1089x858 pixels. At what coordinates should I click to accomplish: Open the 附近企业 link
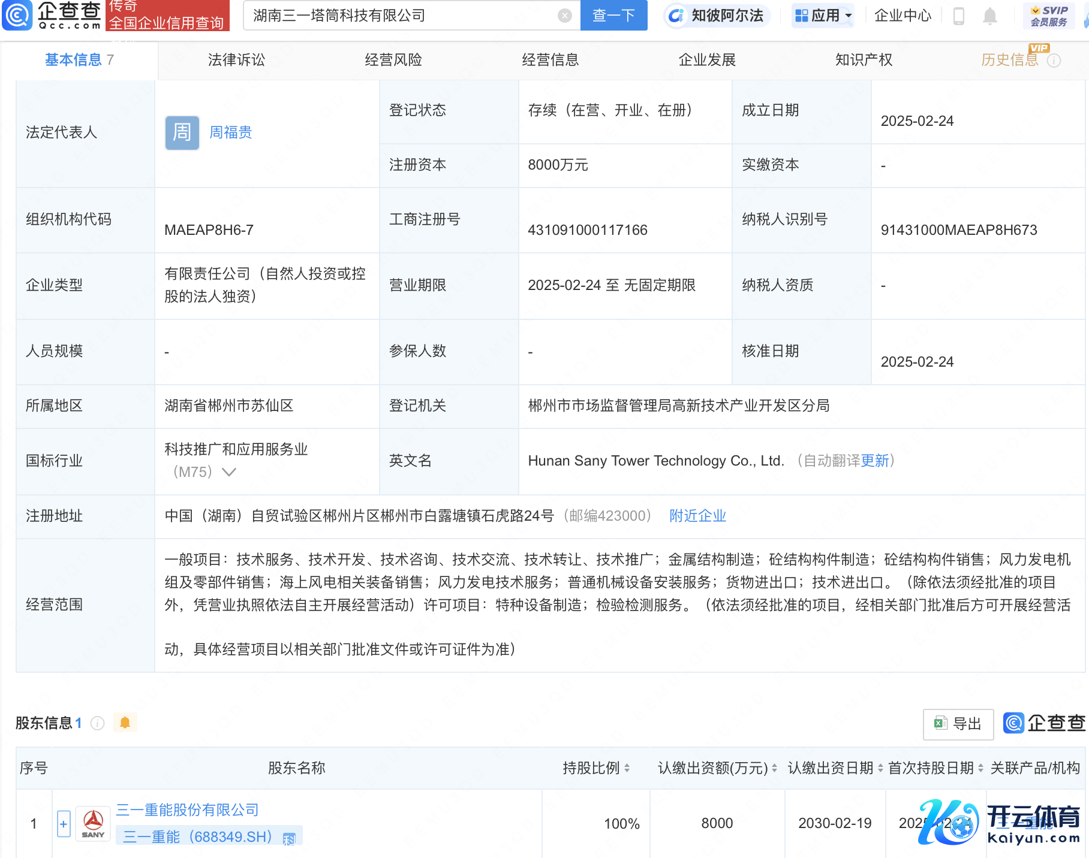[x=697, y=516]
